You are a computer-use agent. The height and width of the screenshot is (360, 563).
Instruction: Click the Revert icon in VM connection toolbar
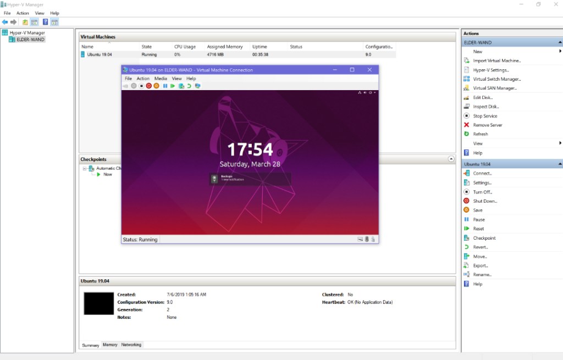tap(189, 86)
